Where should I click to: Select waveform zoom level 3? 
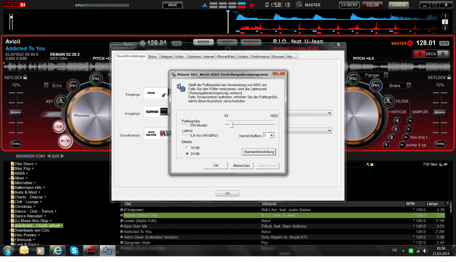pos(445,27)
